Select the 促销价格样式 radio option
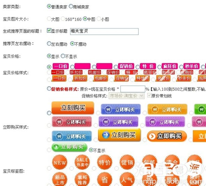 (49, 88)
